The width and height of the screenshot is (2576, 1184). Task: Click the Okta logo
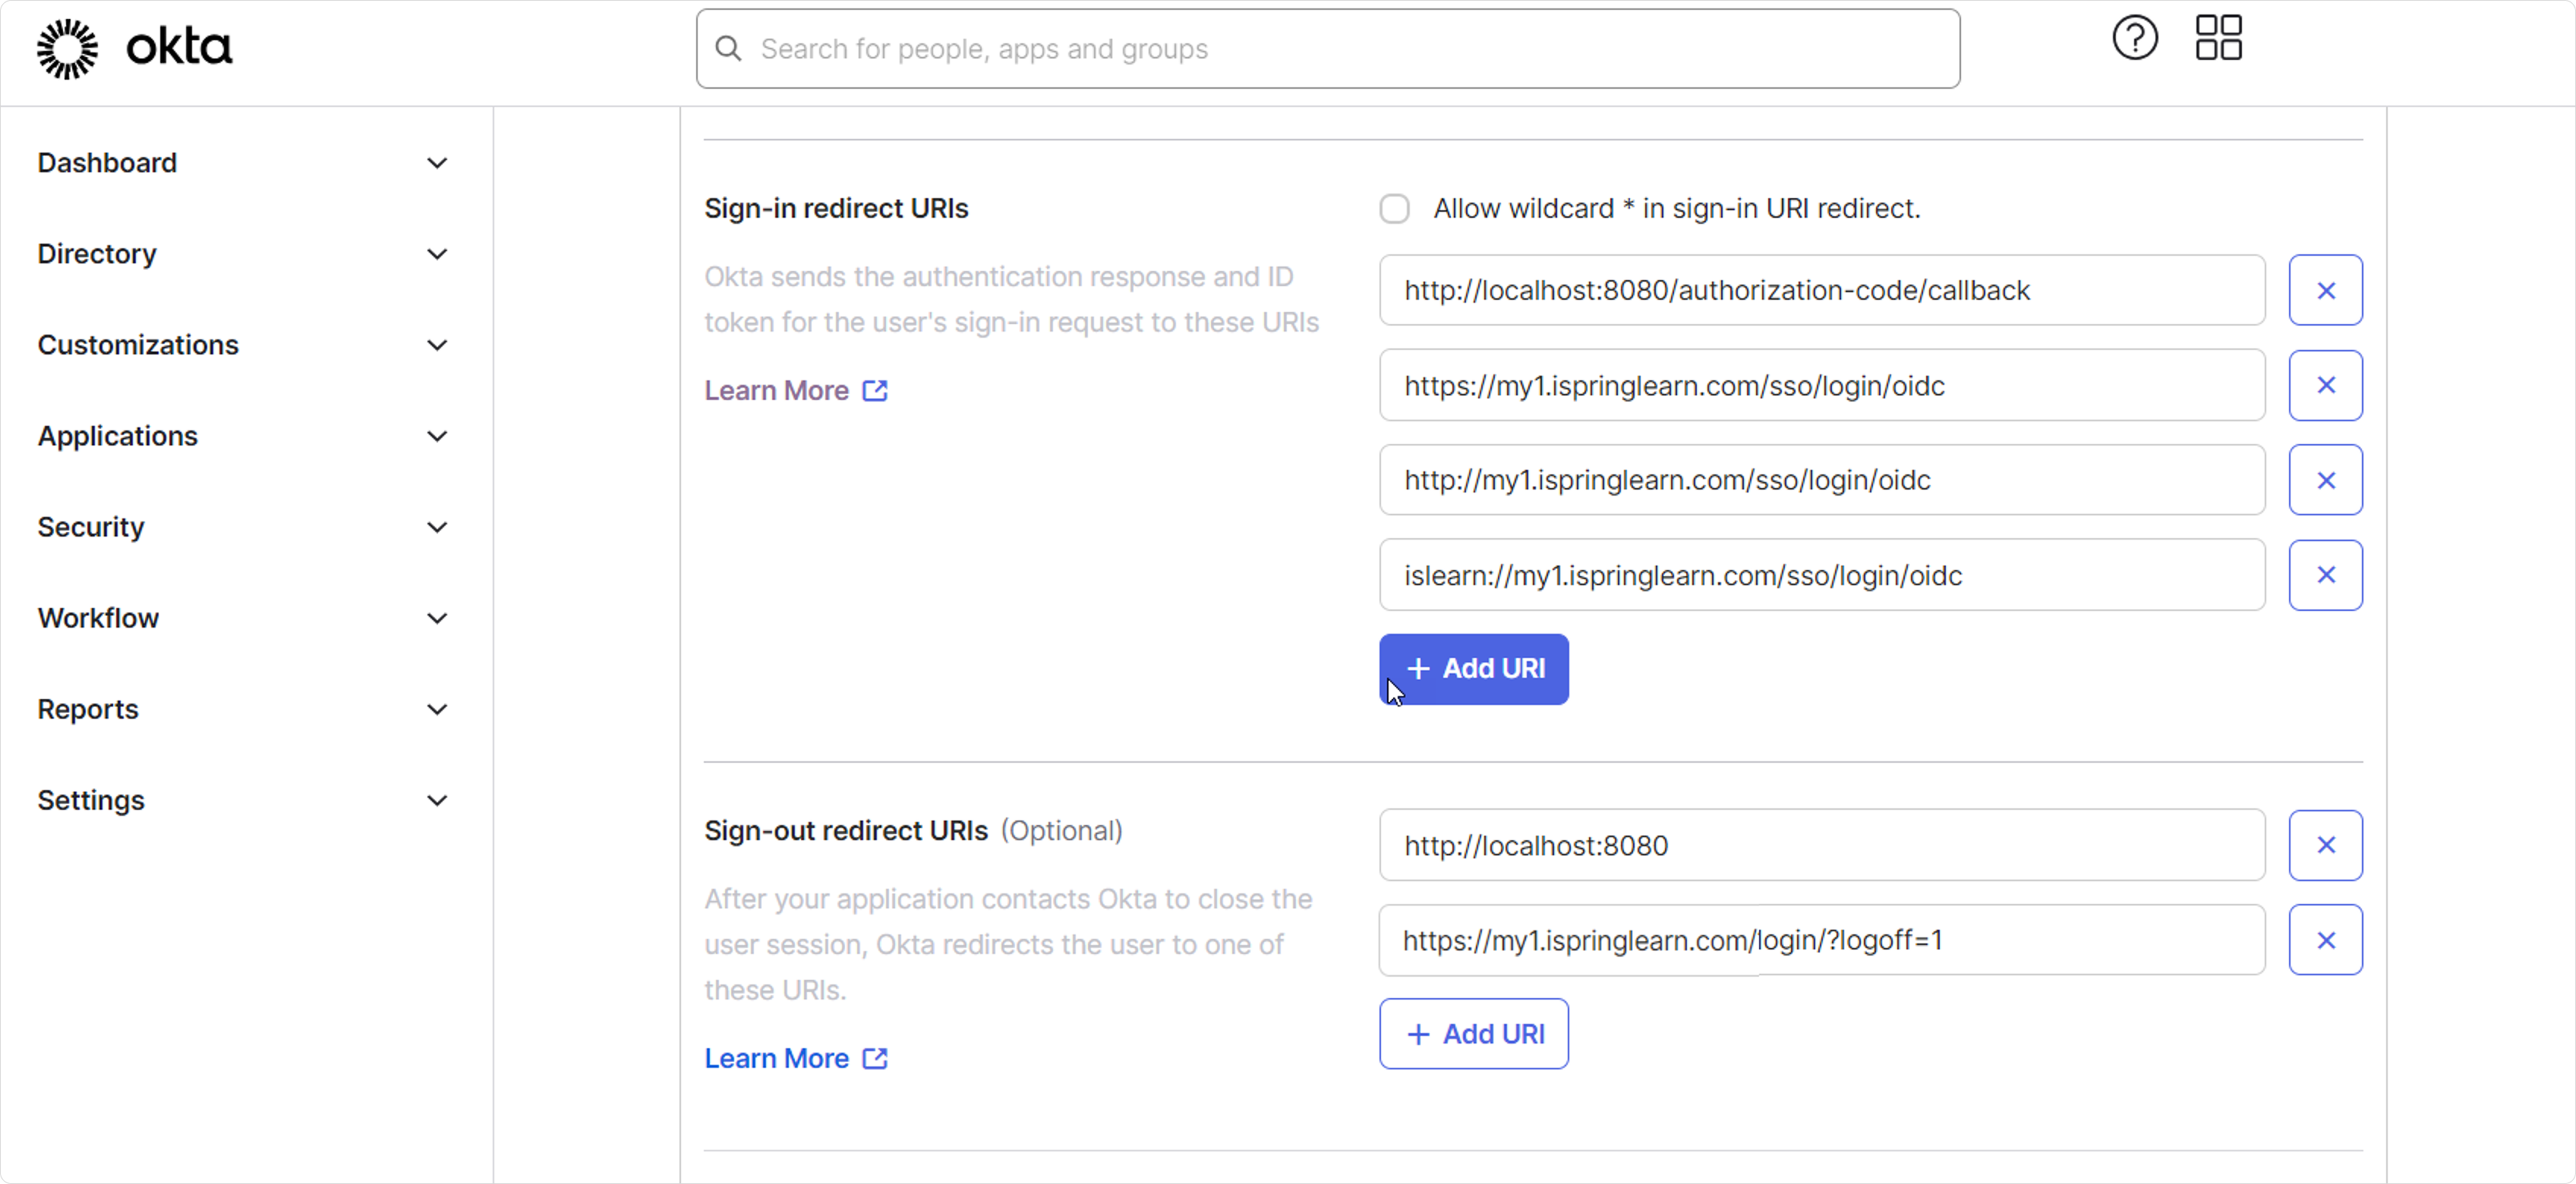134,48
